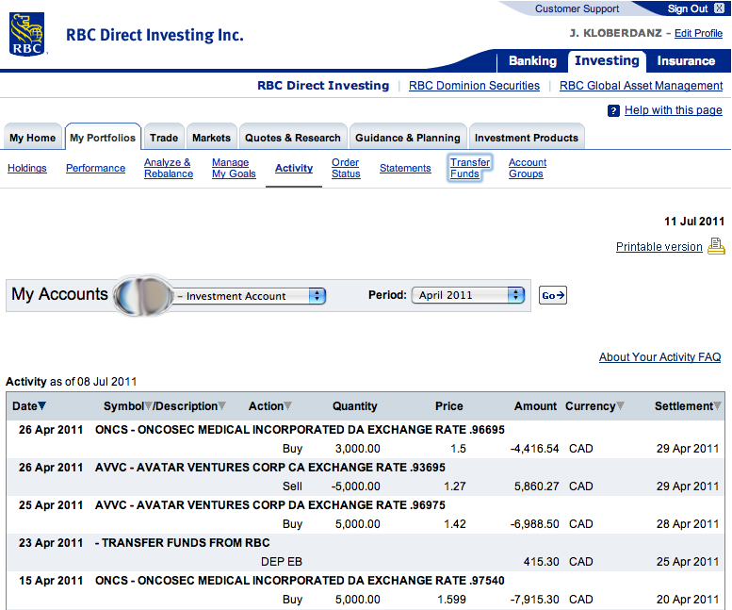Go to the Performance sub-tab
Viewport: 732px width, 610px height.
coord(96,168)
